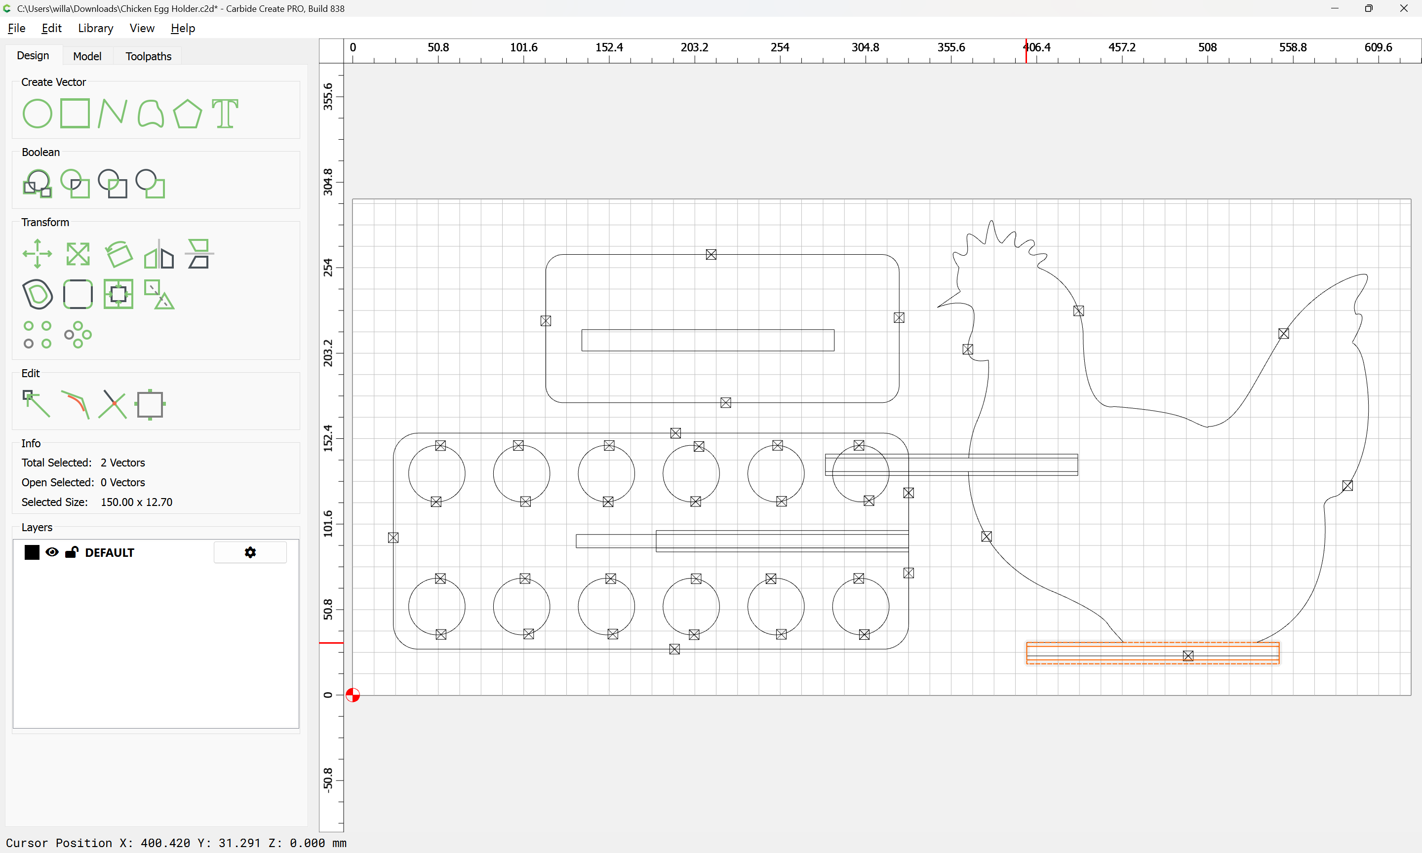Viewport: 1422px width, 853px height.
Task: Select the Offset Vector tool
Action: [x=38, y=294]
